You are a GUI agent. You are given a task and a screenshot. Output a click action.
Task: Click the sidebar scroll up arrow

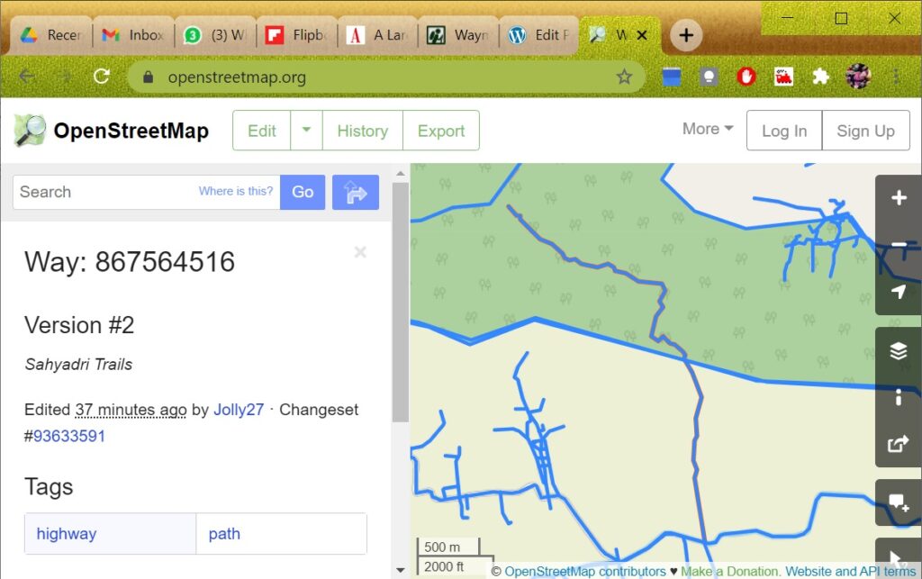[x=401, y=174]
